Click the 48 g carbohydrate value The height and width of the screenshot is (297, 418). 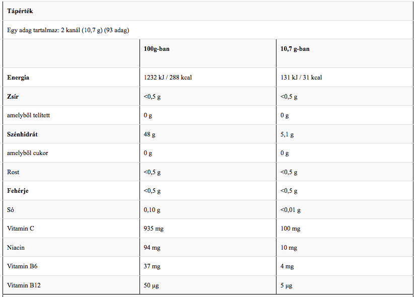[150, 134]
